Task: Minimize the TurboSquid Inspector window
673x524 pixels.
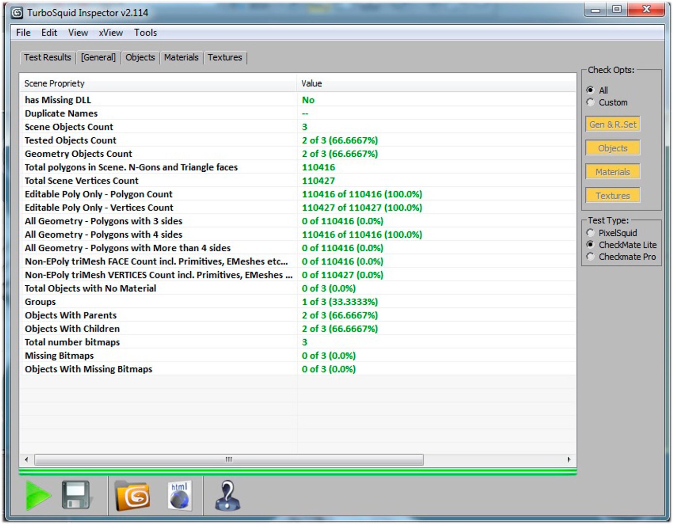Action: pyautogui.click(x=595, y=9)
